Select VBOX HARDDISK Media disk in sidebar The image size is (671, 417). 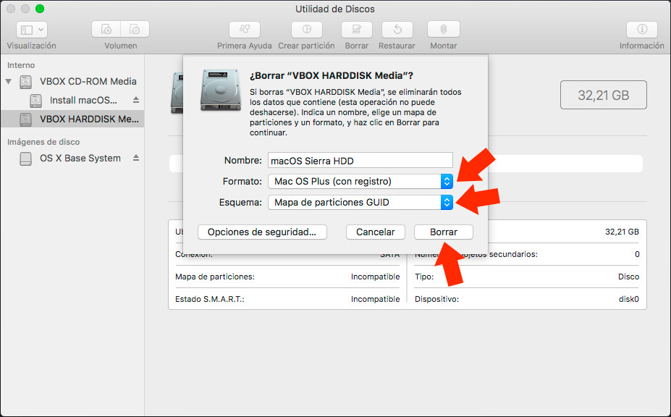click(x=72, y=119)
